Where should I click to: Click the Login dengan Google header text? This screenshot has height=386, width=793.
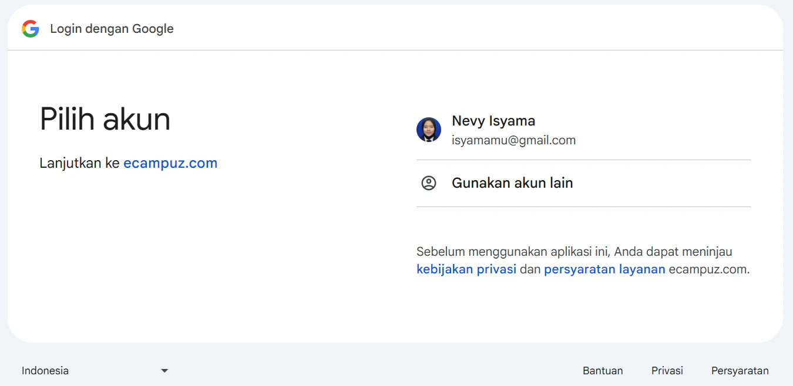point(112,28)
